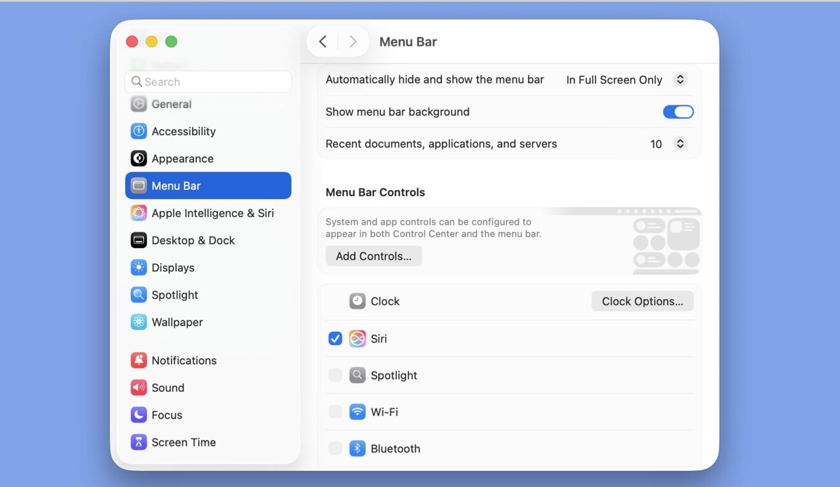Click the Add Controls… button

373,256
